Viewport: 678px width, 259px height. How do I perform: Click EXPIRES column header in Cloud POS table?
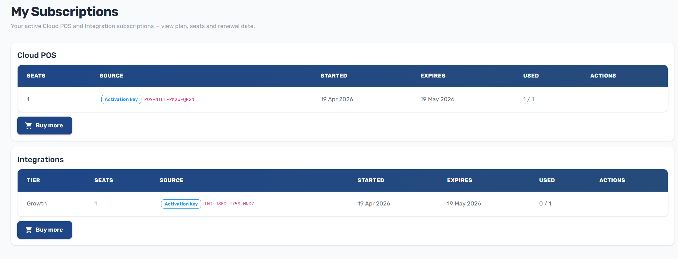[x=433, y=76]
